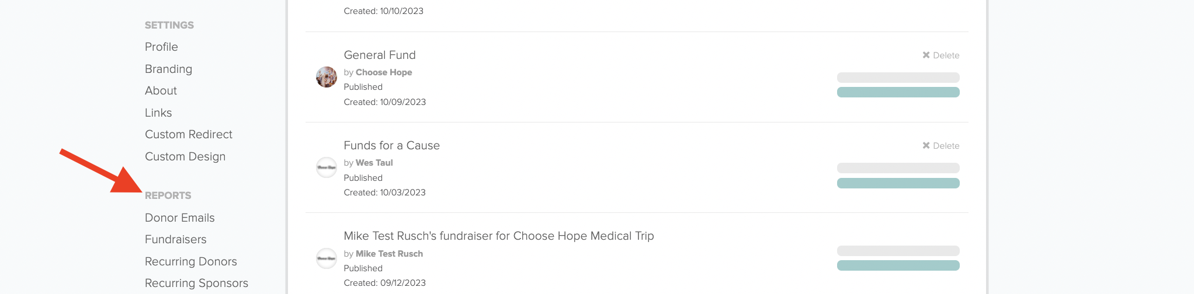Screen dimensions: 1194x294
Task: Open Custom Design settings
Action: tap(185, 156)
